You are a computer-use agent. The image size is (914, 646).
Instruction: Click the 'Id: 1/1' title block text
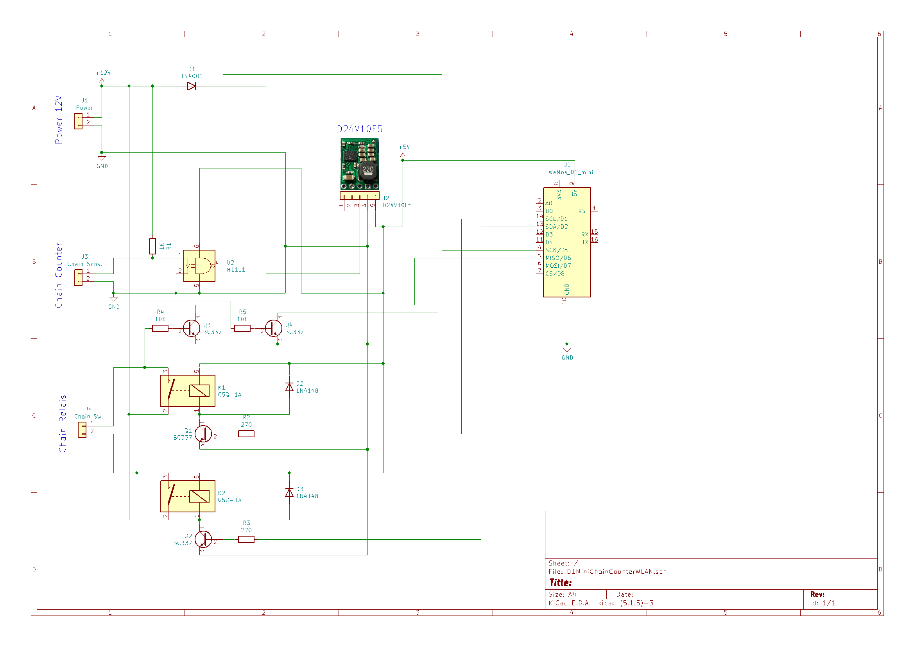pyautogui.click(x=823, y=603)
